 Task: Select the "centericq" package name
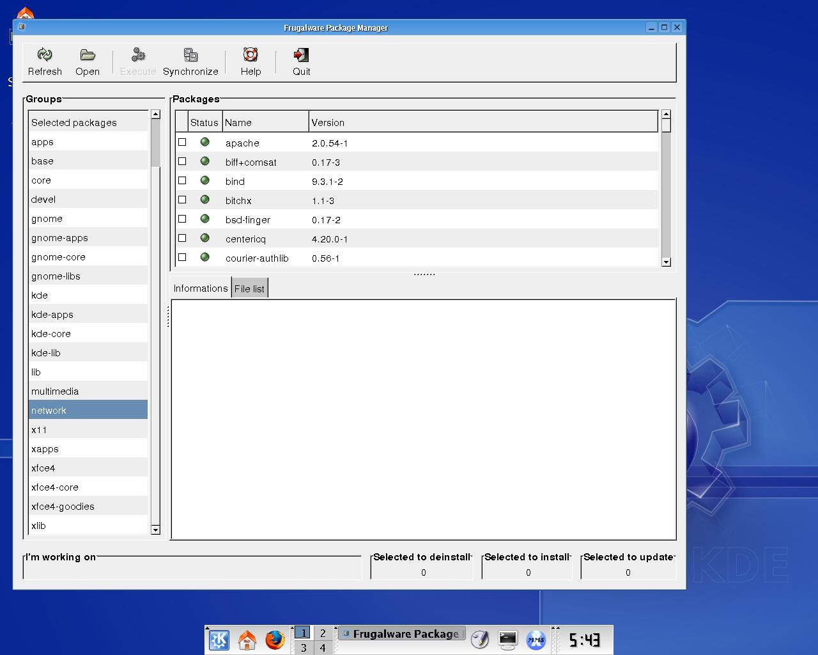(245, 239)
